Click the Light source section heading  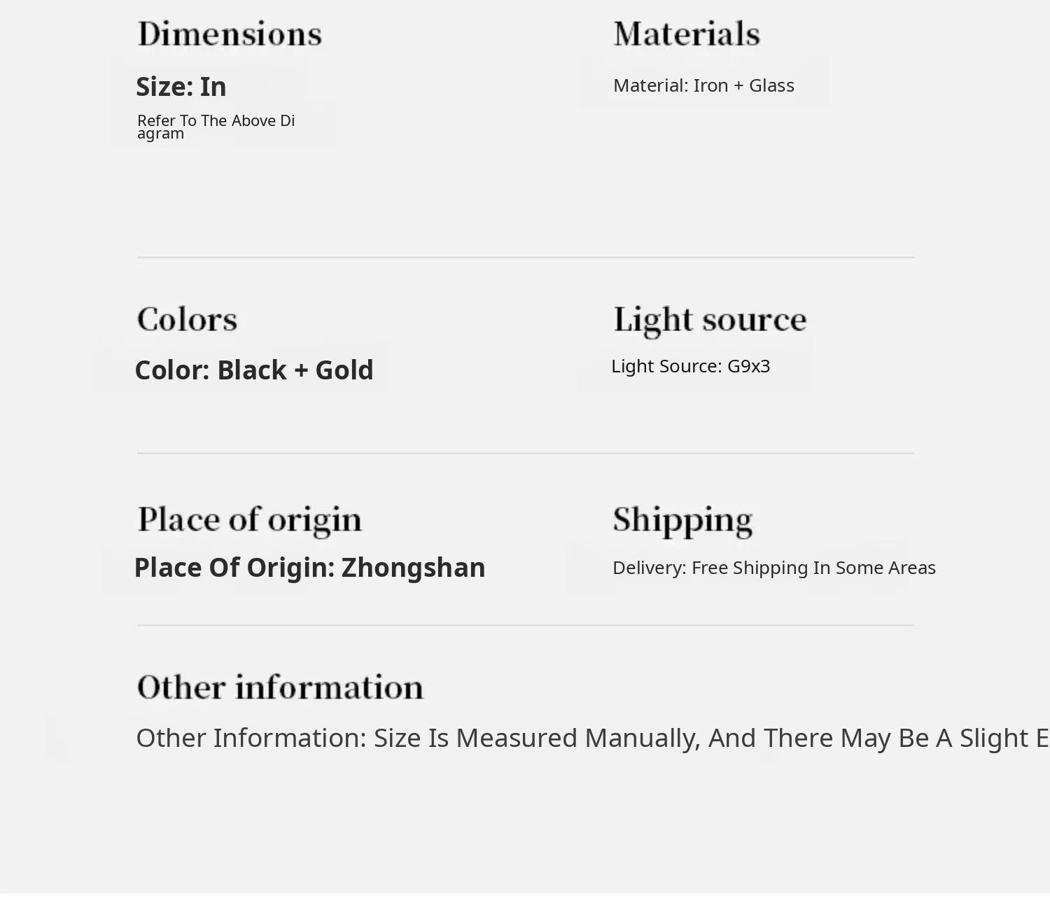pyautogui.click(x=710, y=319)
